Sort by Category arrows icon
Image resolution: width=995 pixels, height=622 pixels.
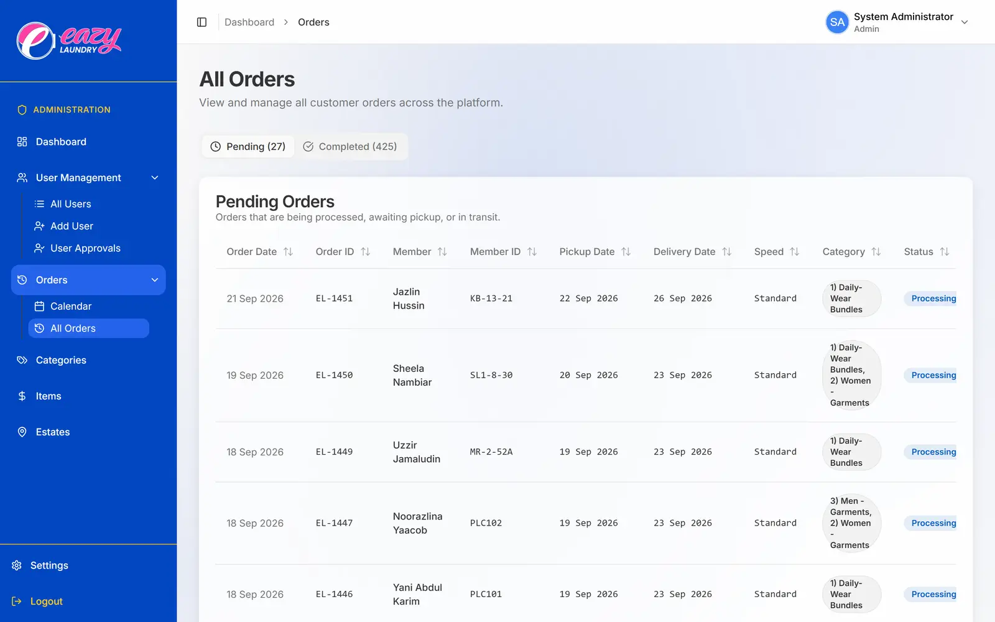[876, 252]
